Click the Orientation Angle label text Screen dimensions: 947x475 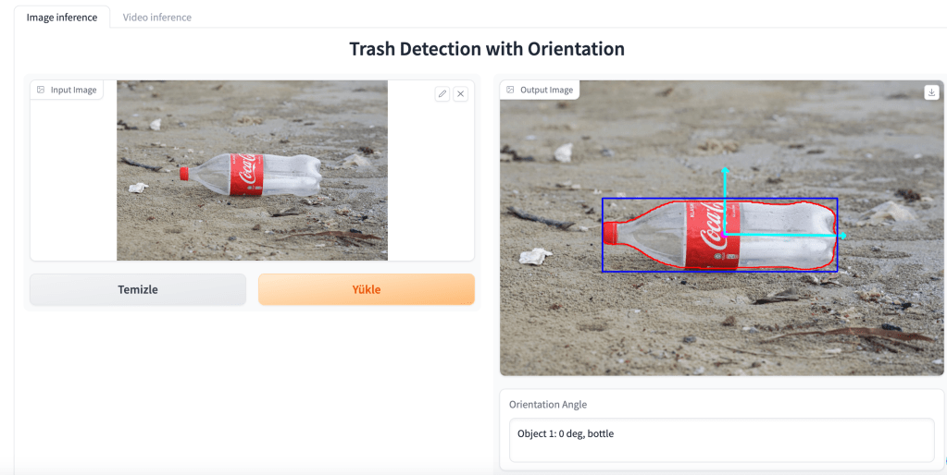pyautogui.click(x=548, y=405)
